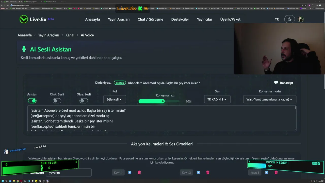The height and width of the screenshot is (183, 325).
Task: Open the Chat / Görüşme menu
Action: point(150,19)
